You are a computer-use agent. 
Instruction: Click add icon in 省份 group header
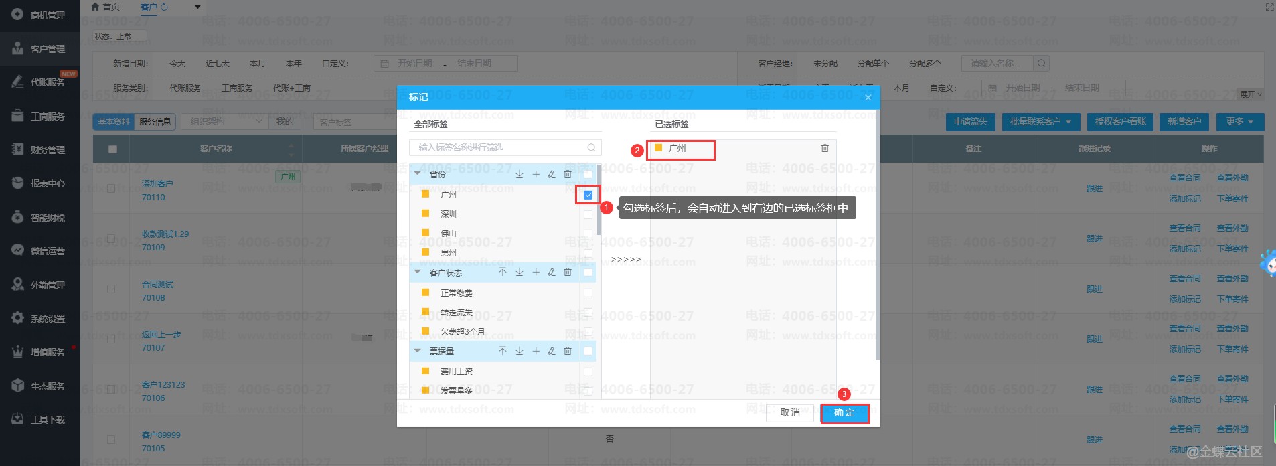point(536,174)
